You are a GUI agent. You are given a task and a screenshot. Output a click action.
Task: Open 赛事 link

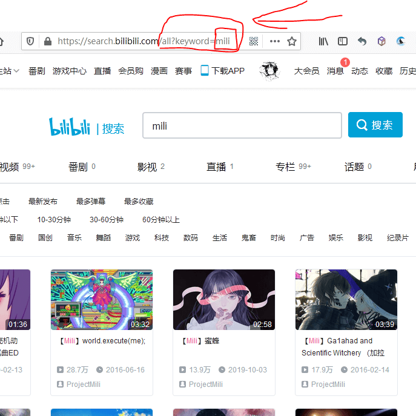coord(183,71)
